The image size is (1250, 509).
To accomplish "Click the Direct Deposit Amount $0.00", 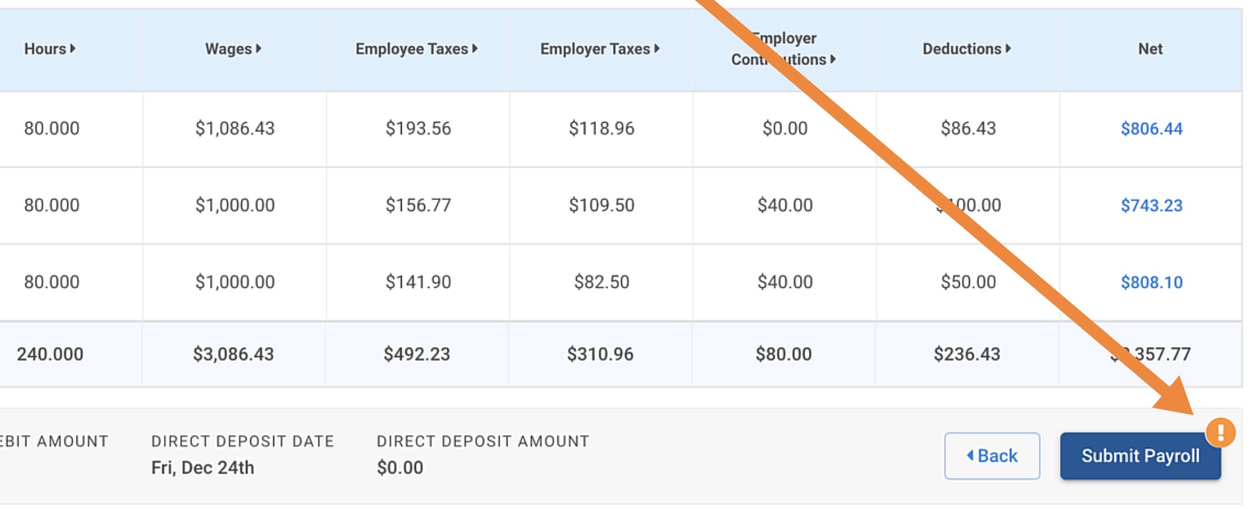I will tap(400, 468).
